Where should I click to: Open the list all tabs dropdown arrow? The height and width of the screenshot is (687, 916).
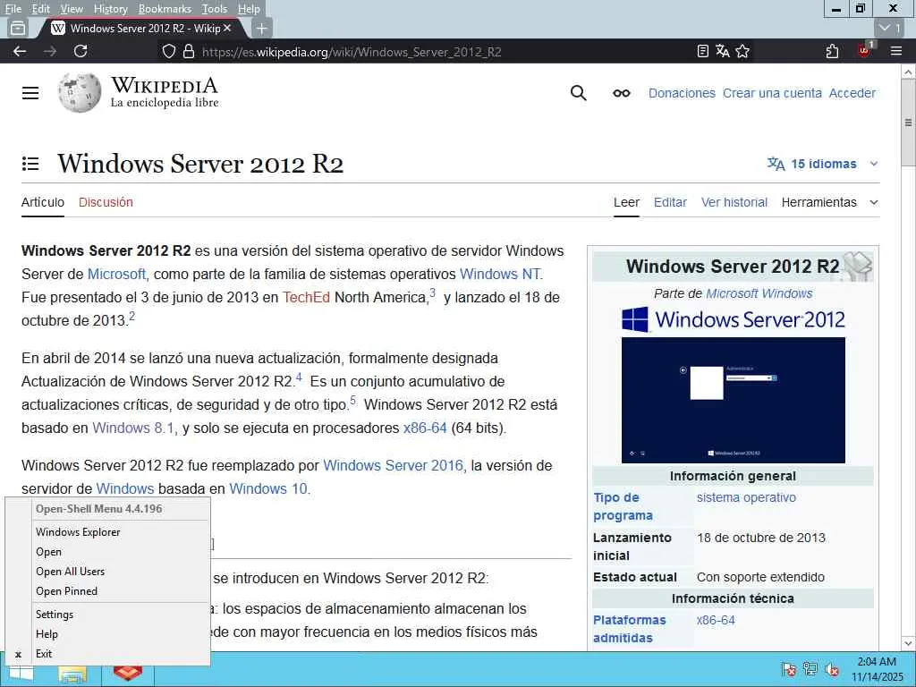(x=890, y=28)
